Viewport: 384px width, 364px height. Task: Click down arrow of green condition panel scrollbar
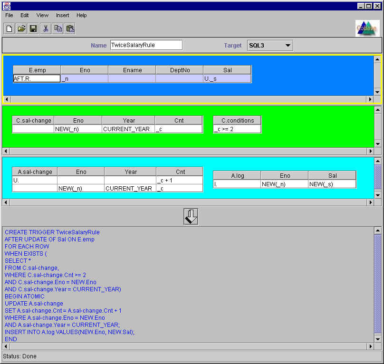coord(378,144)
